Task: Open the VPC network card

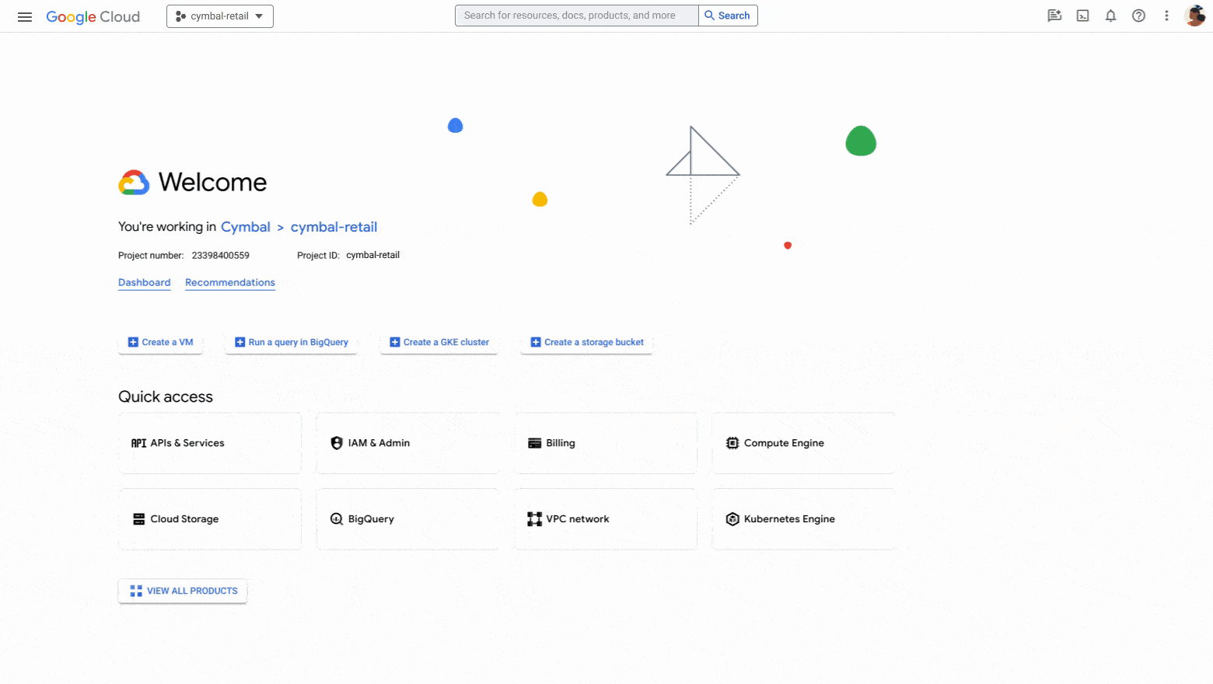Action: (606, 519)
